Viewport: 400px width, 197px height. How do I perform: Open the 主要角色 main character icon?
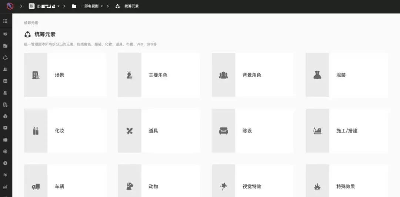point(130,75)
